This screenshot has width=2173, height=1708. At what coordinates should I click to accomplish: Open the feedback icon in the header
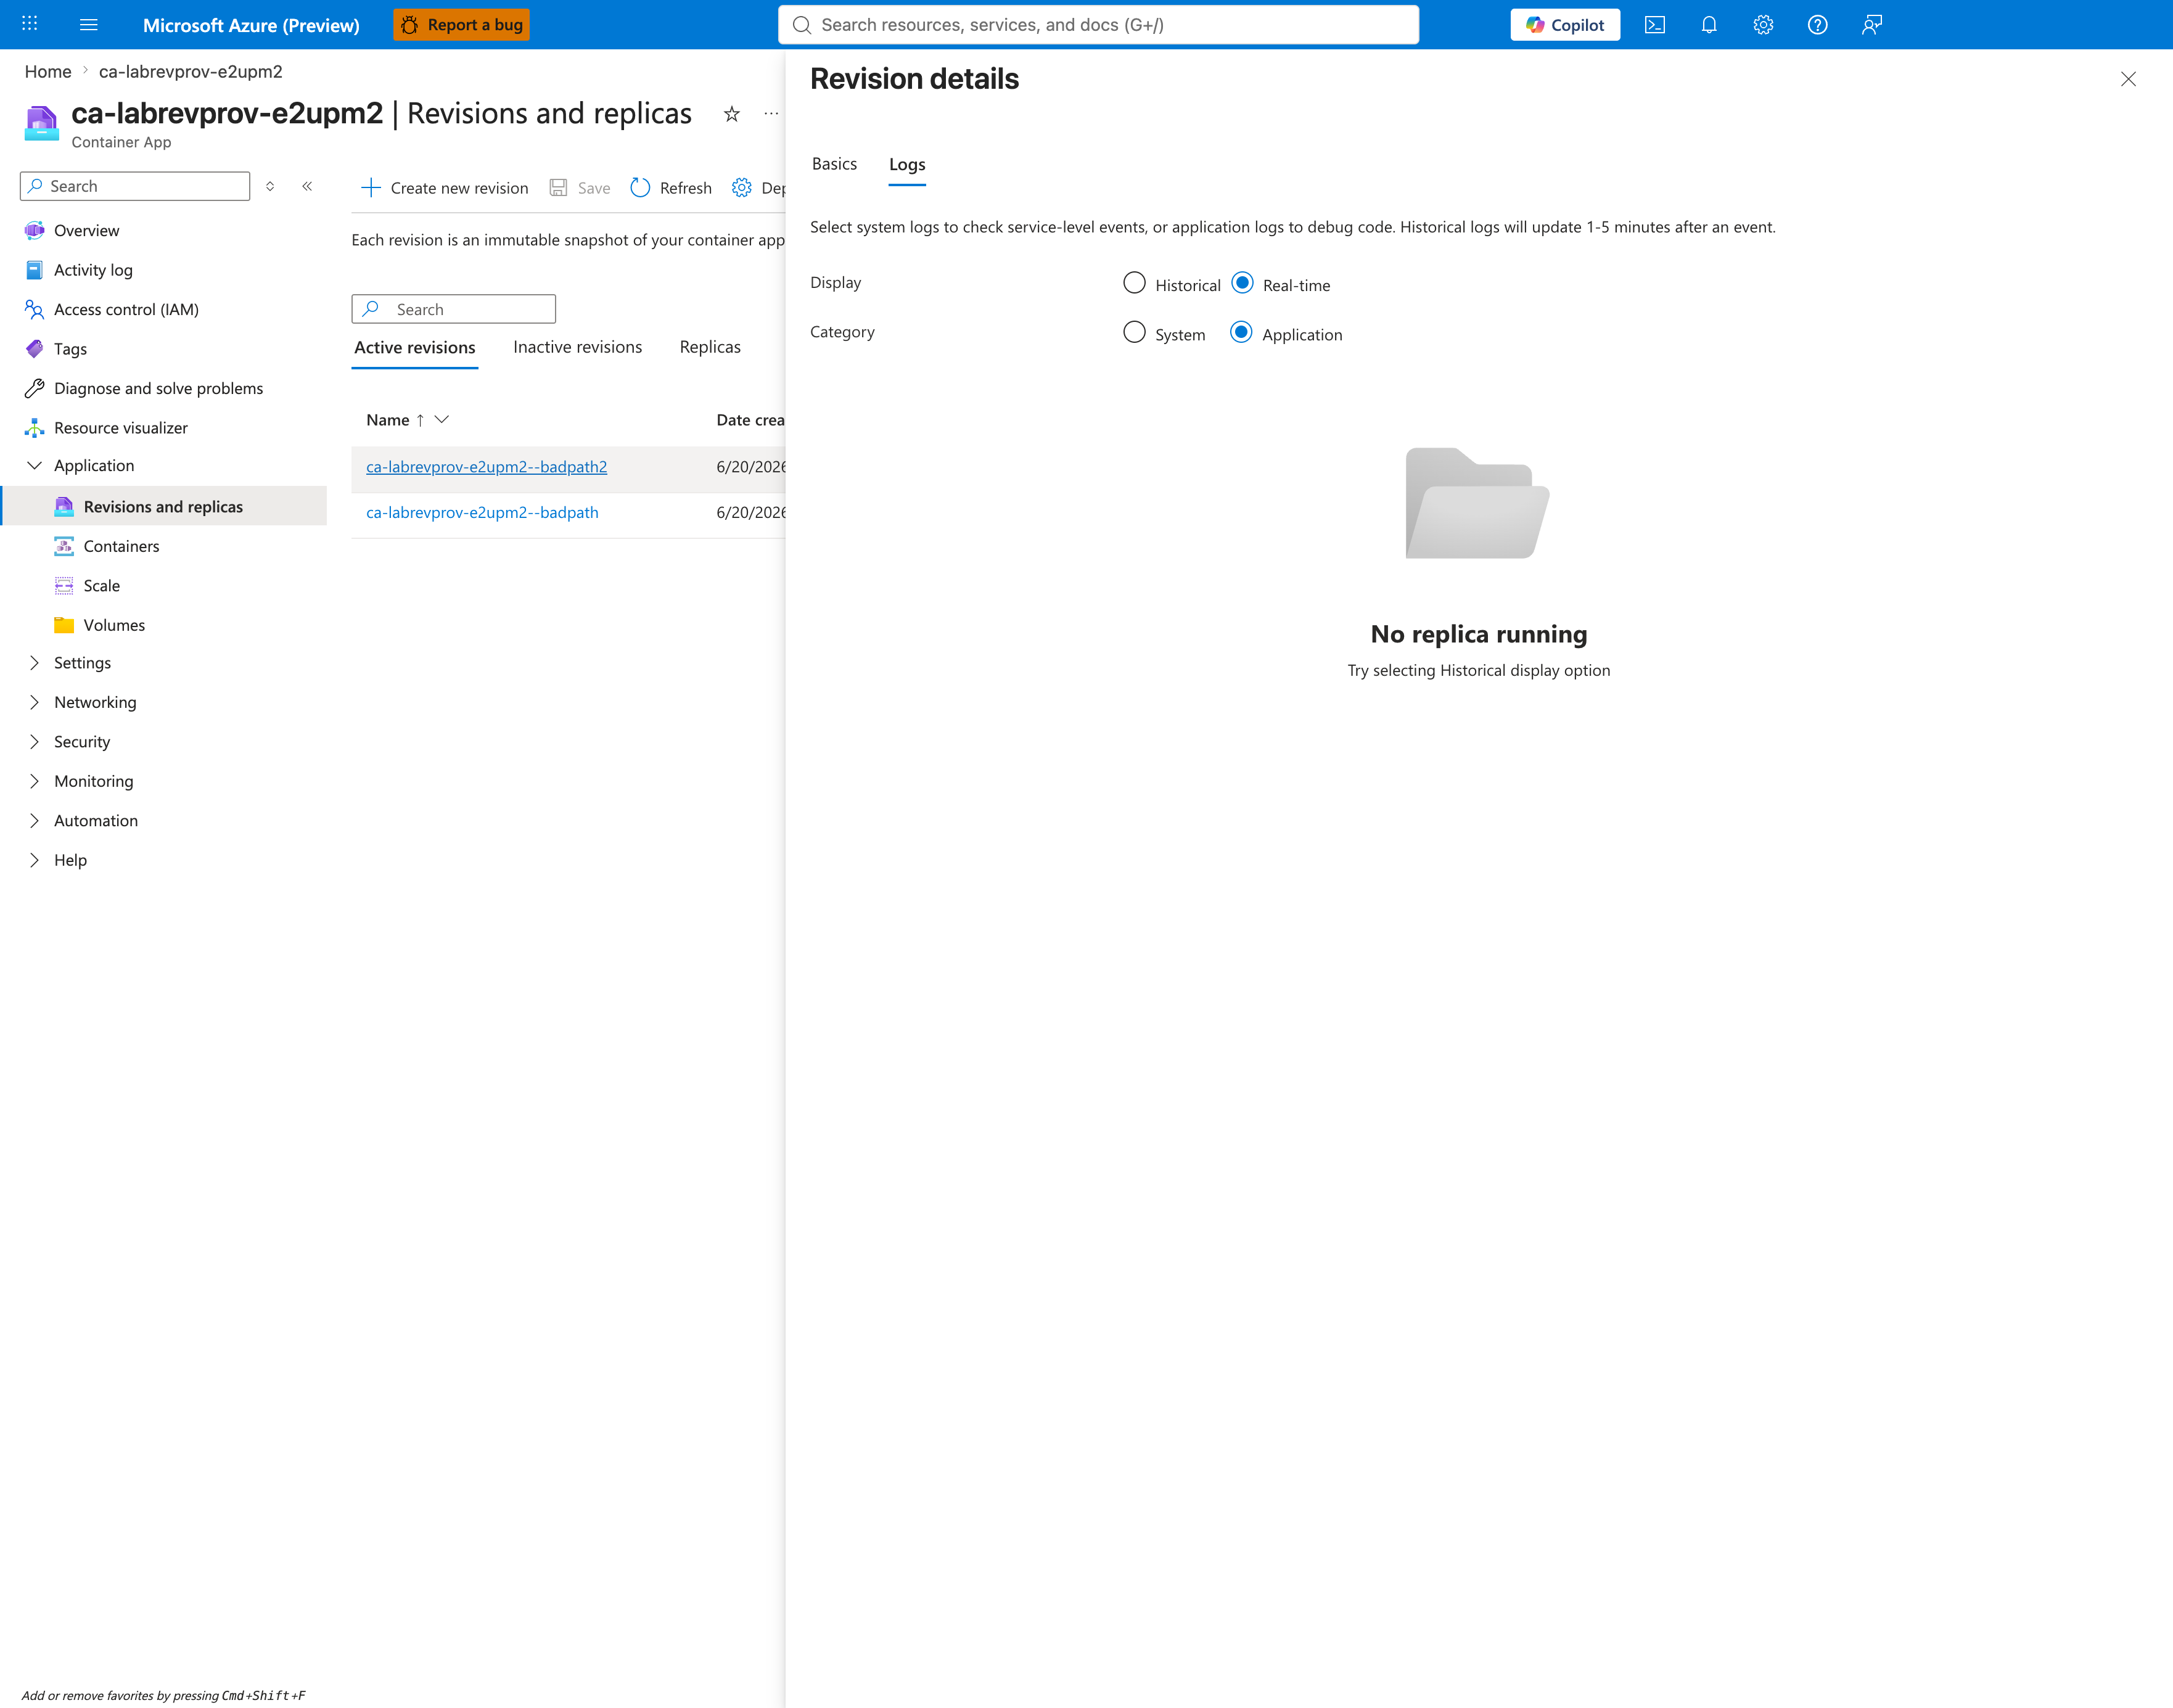[1872, 25]
